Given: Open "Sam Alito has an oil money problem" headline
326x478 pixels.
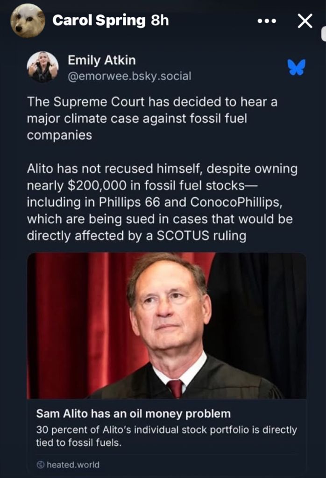Looking at the screenshot, I should 133,413.
